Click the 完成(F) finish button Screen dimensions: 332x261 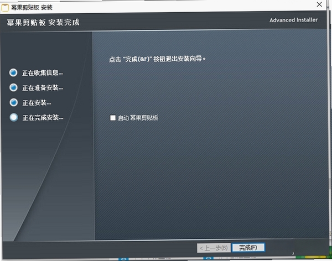[248, 248]
